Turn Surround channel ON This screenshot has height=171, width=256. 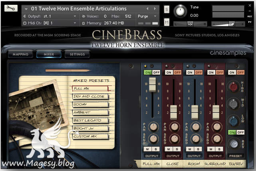tap(211, 72)
